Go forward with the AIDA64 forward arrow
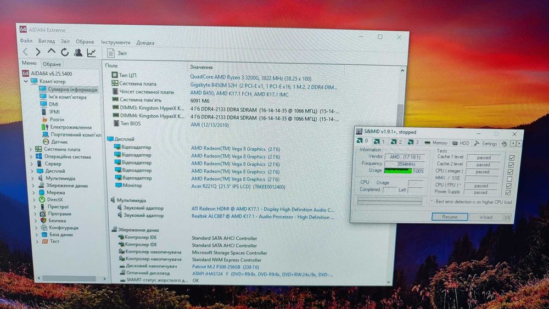 coord(38,52)
